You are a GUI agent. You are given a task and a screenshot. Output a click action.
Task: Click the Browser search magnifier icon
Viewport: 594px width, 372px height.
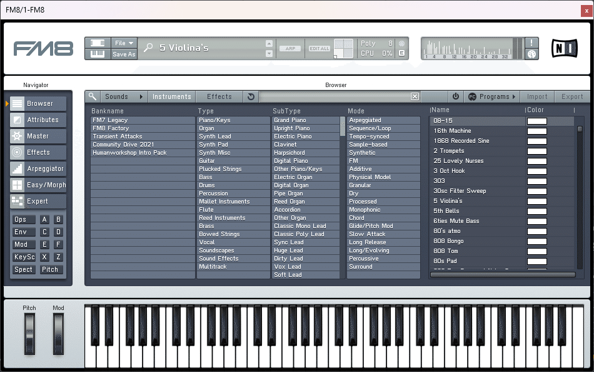(93, 96)
